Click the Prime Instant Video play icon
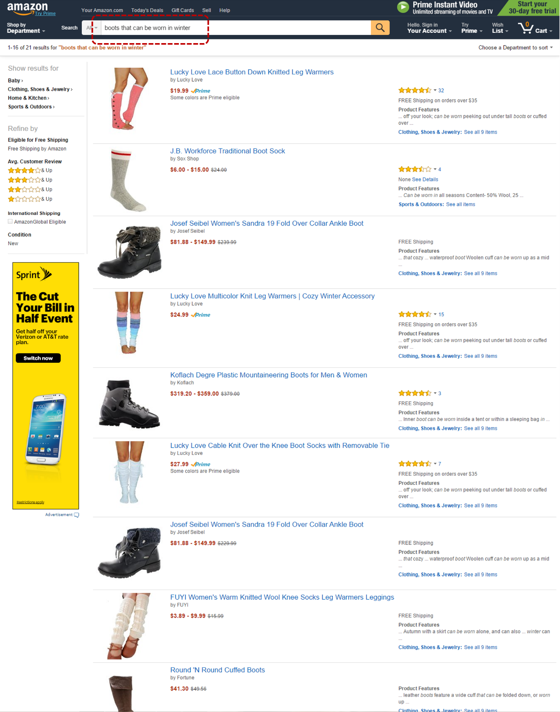This screenshot has height=712, width=560. (x=403, y=7)
